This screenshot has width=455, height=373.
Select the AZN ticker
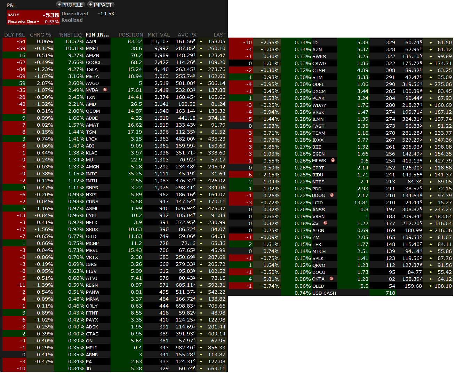click(317, 49)
